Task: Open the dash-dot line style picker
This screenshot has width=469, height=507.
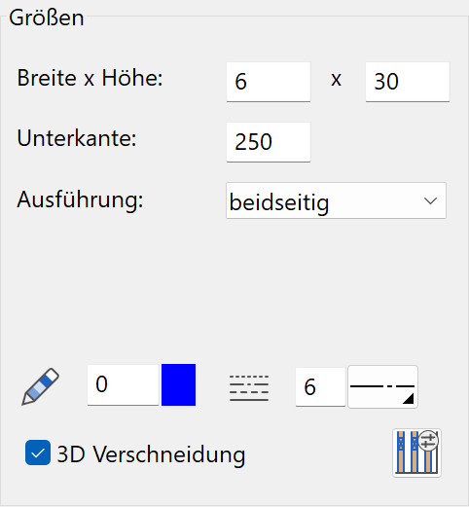Action: tap(382, 386)
